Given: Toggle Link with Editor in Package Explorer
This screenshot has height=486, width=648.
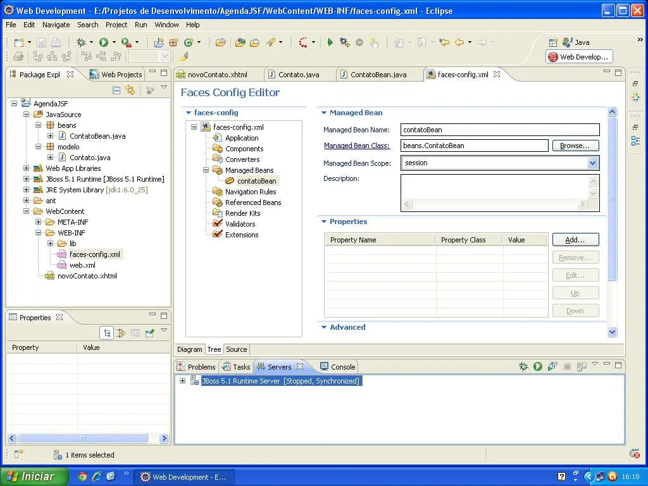Looking at the screenshot, I should pyautogui.click(x=130, y=90).
